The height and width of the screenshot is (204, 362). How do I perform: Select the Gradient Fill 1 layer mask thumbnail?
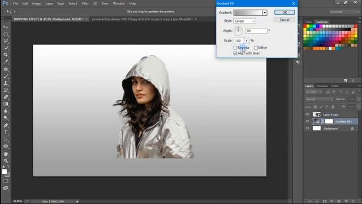click(x=329, y=121)
